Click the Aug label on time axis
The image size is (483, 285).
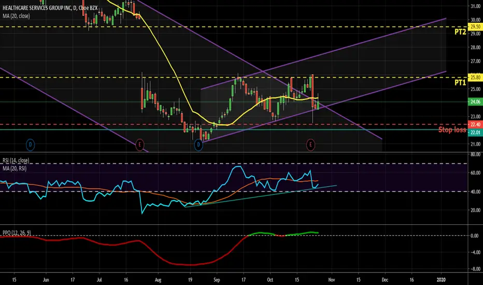click(x=158, y=280)
